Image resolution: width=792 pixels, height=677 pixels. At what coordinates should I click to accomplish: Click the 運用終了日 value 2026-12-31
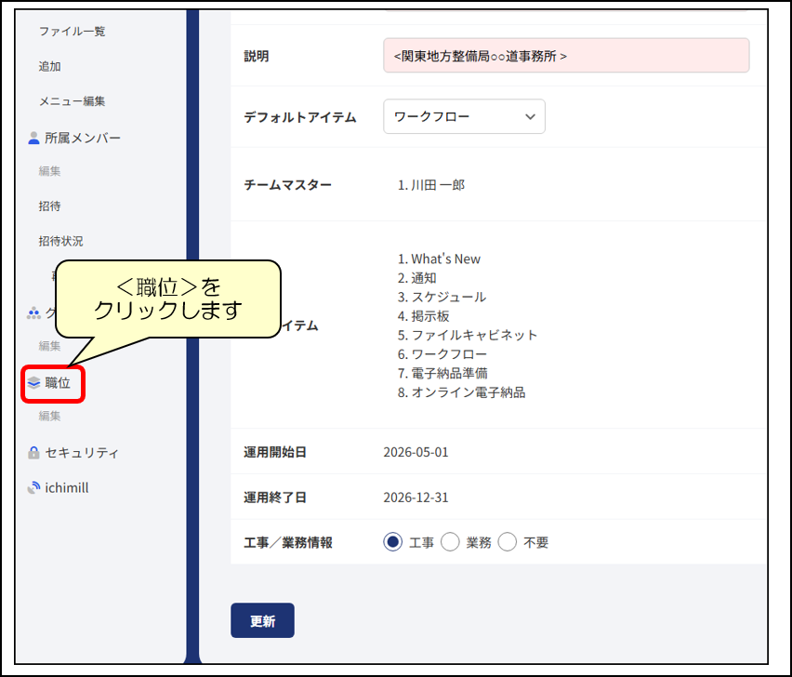[x=416, y=498]
